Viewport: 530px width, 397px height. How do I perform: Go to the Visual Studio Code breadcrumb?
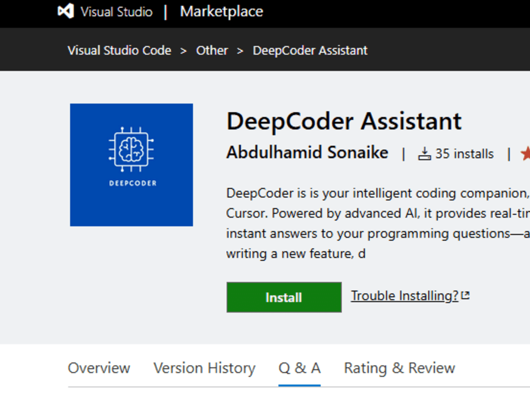(119, 50)
